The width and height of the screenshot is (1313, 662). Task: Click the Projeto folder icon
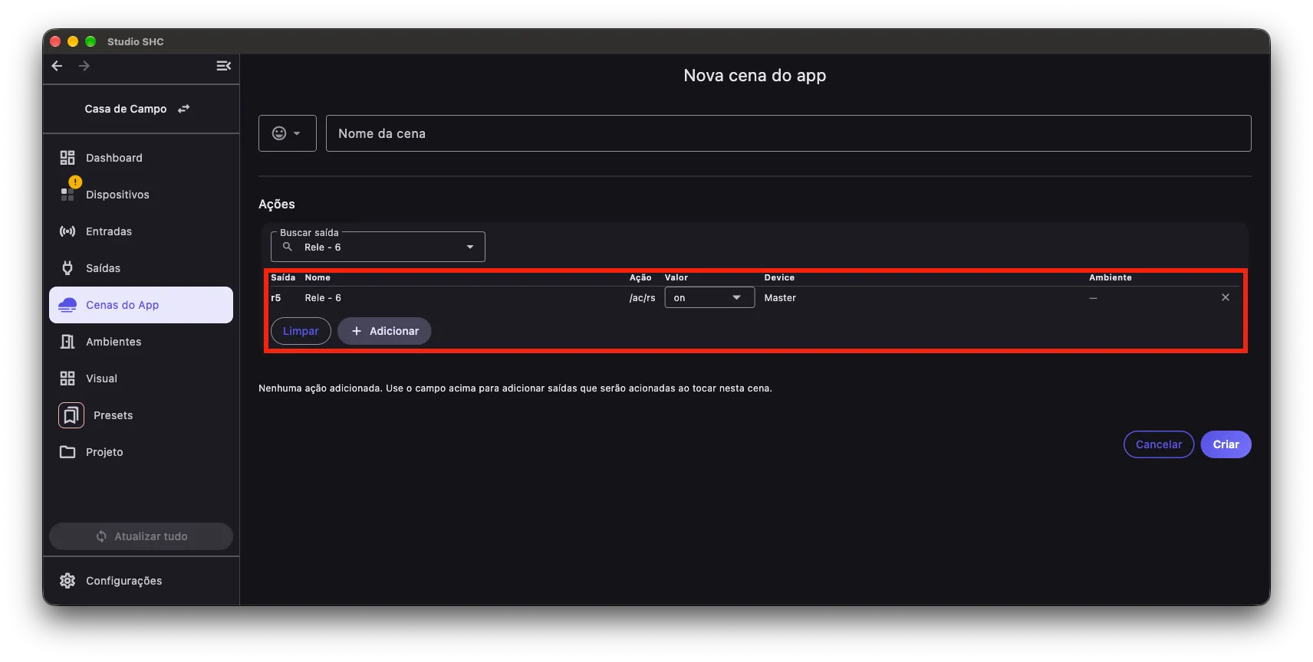pos(67,452)
